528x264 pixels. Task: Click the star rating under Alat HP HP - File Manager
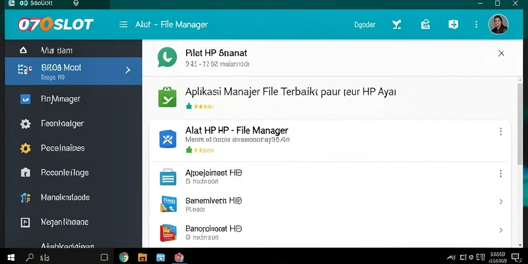200,150
